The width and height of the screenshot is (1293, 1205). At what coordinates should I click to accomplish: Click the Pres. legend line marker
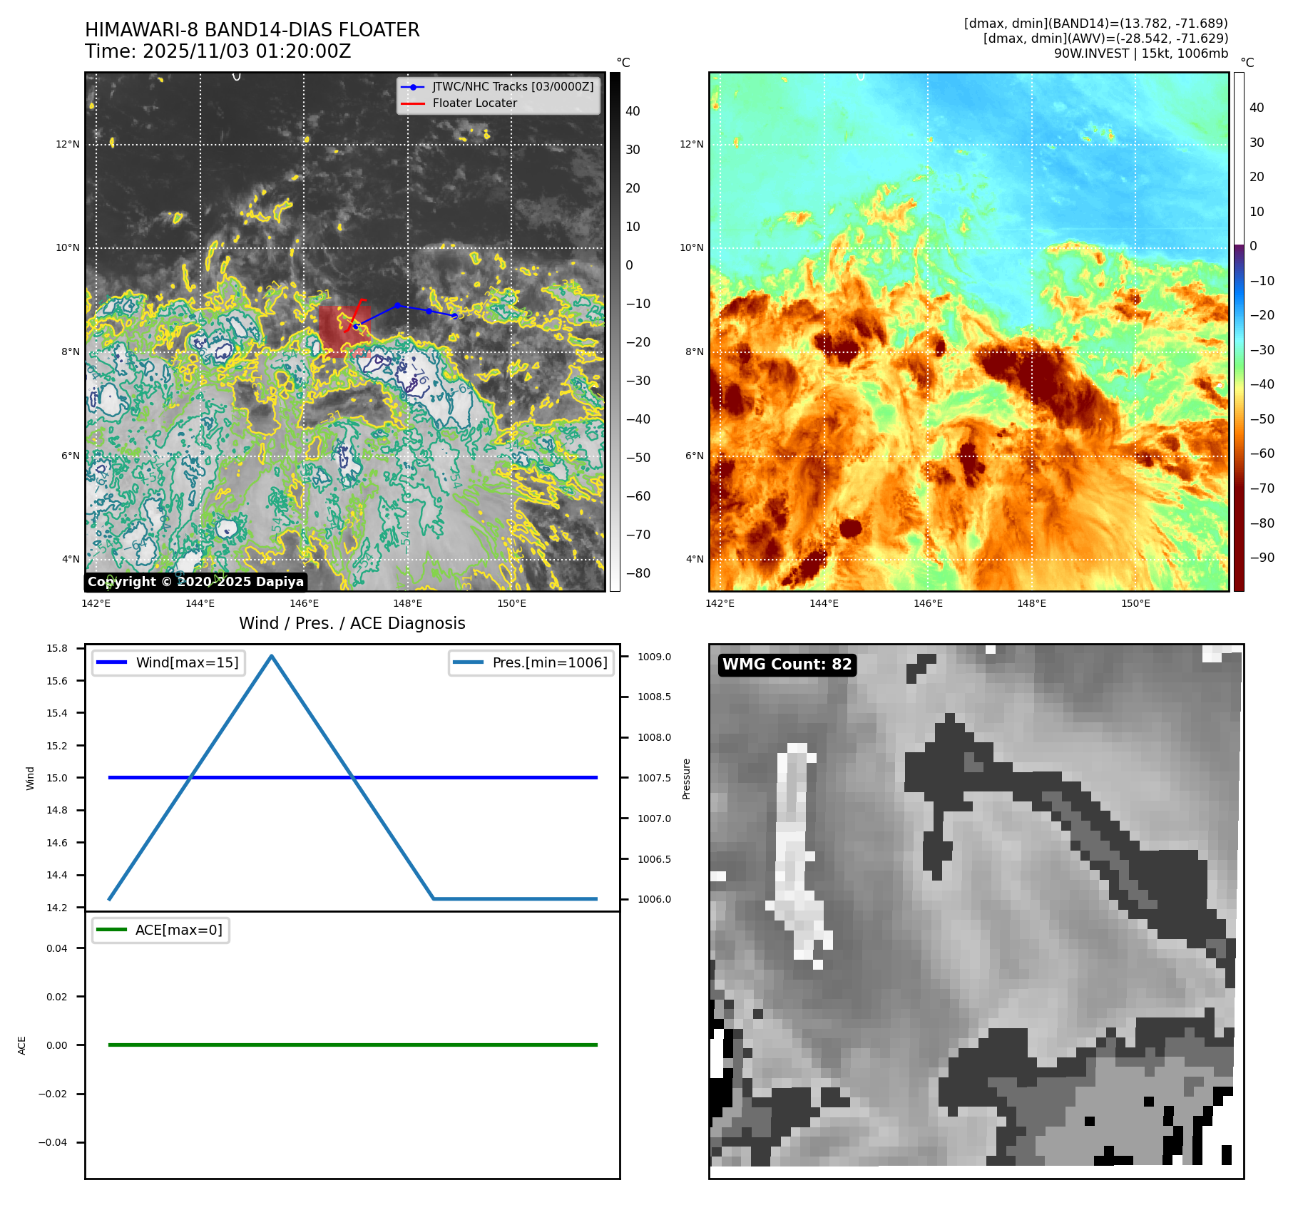tap(468, 662)
